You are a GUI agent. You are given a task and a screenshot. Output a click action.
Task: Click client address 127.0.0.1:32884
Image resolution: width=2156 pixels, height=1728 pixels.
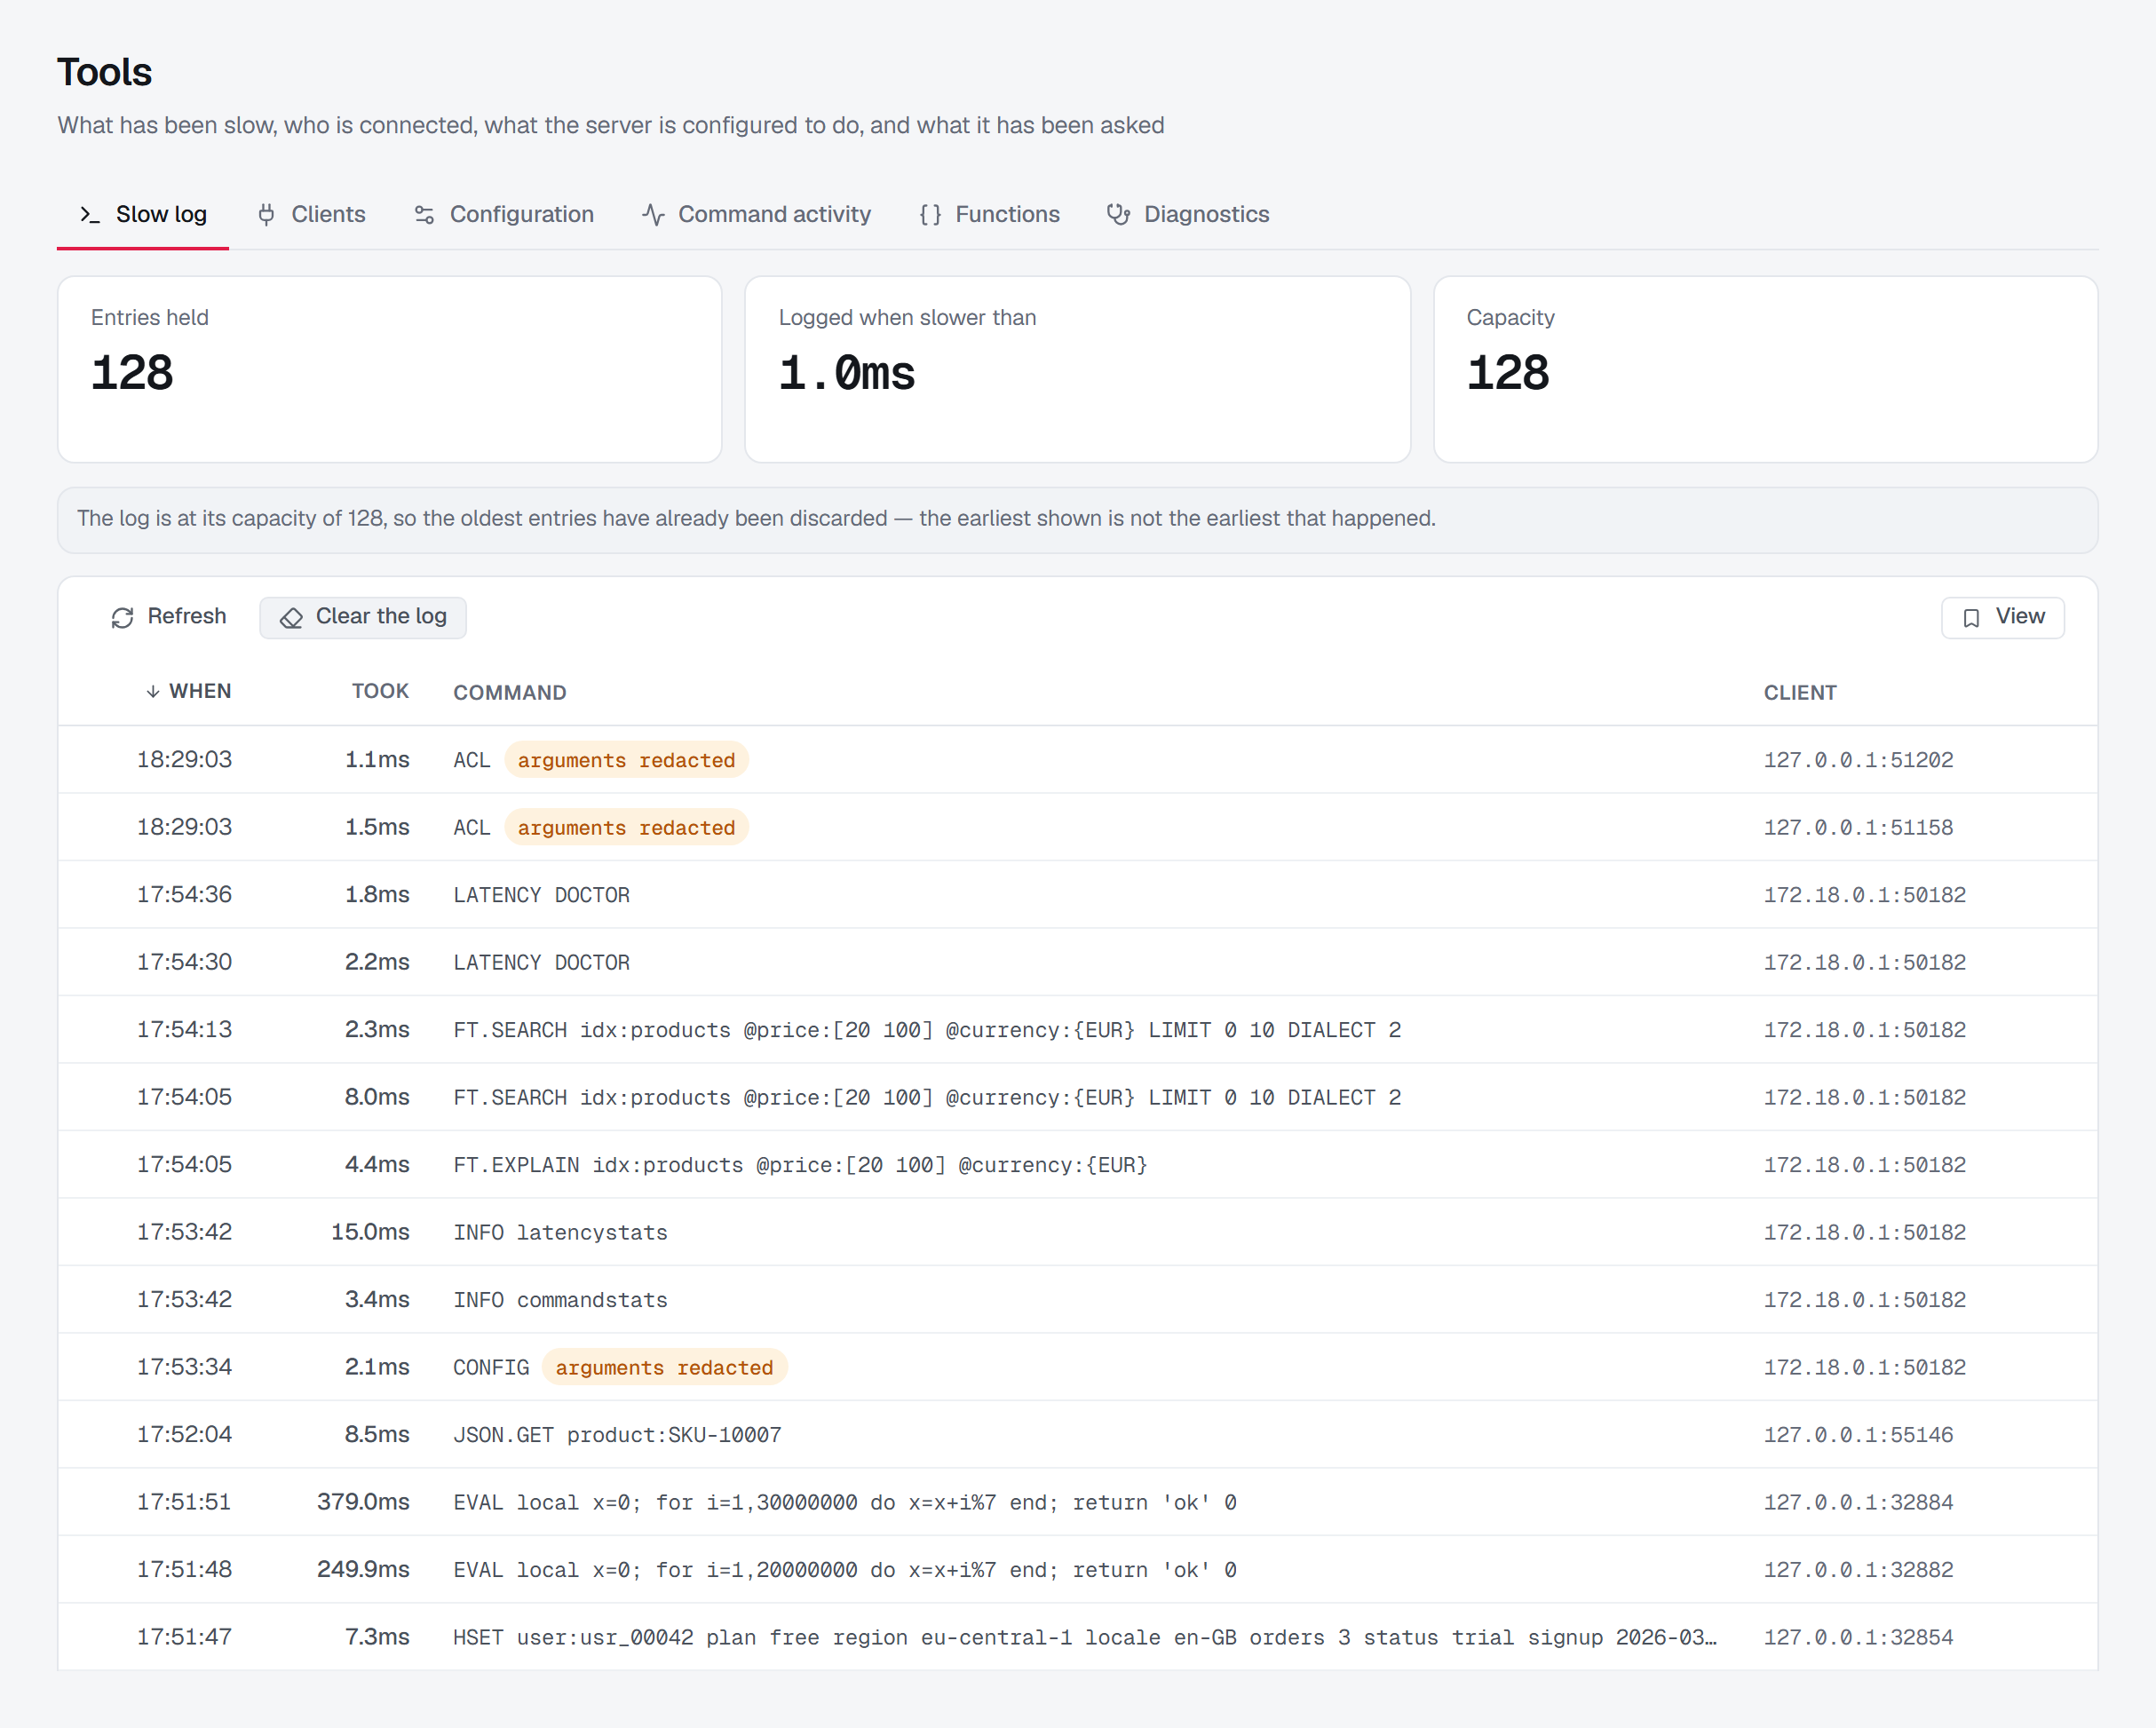click(x=1858, y=1502)
